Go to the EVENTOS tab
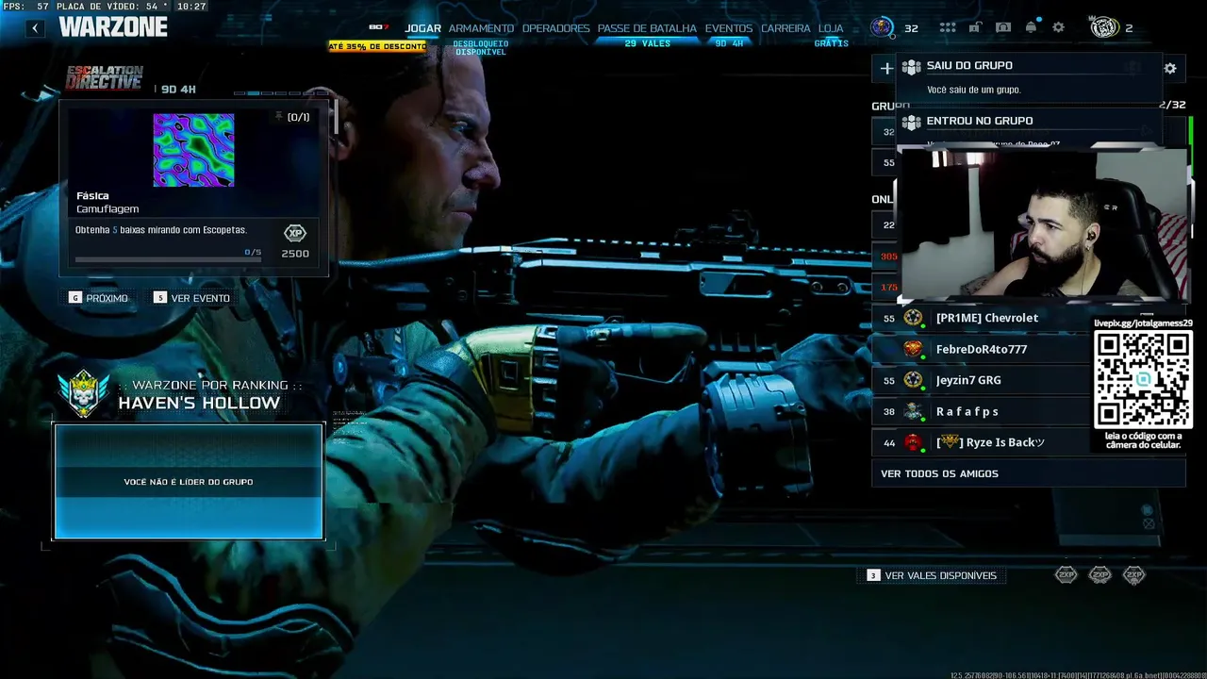Viewport: 1207px width, 679px height. (728, 28)
